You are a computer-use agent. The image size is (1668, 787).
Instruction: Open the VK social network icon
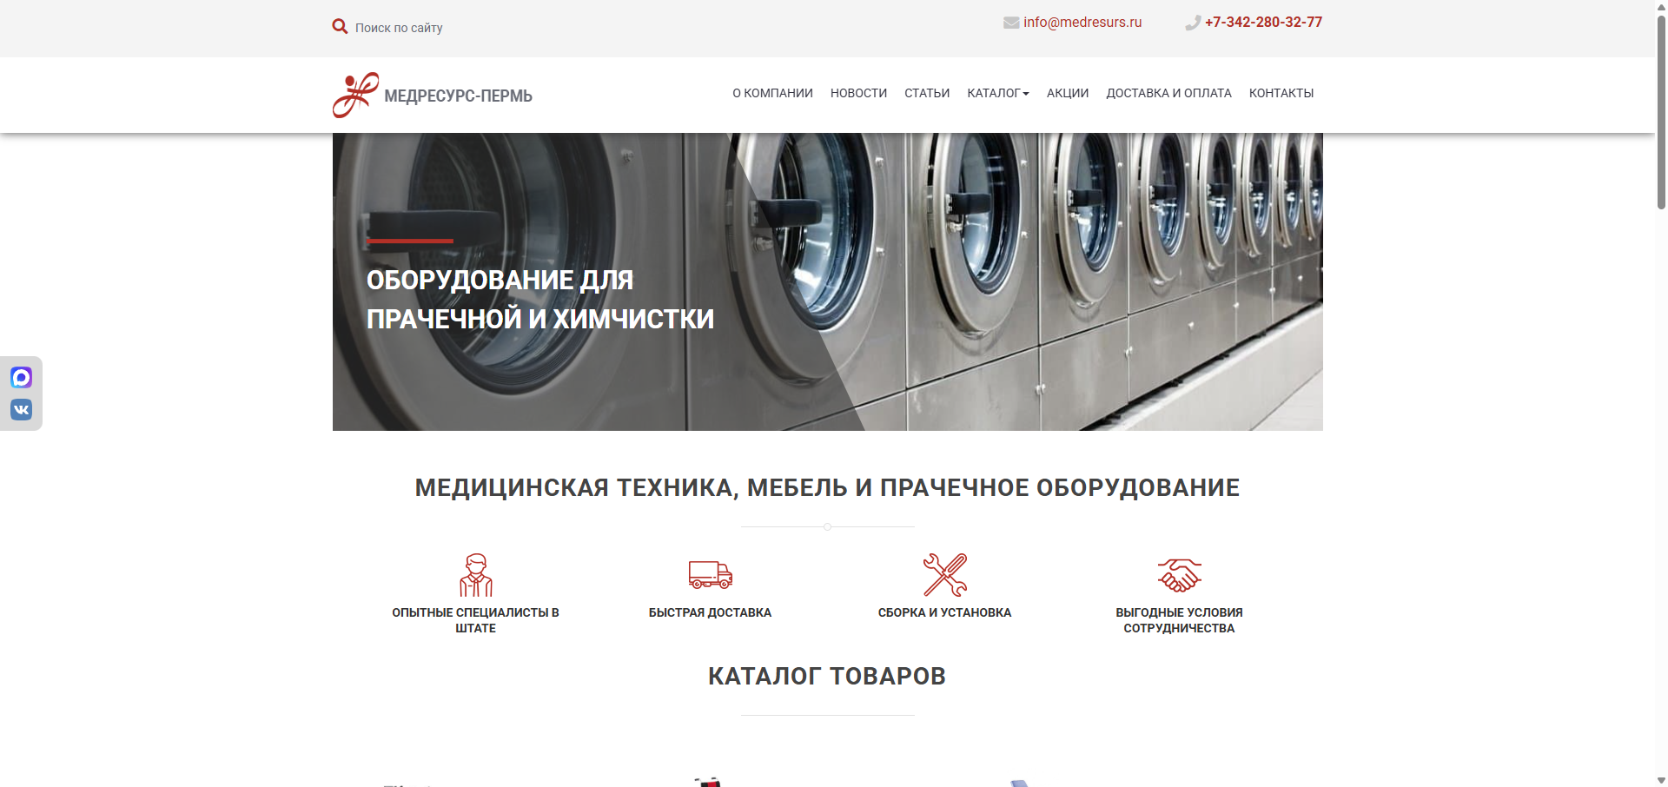point(21,409)
